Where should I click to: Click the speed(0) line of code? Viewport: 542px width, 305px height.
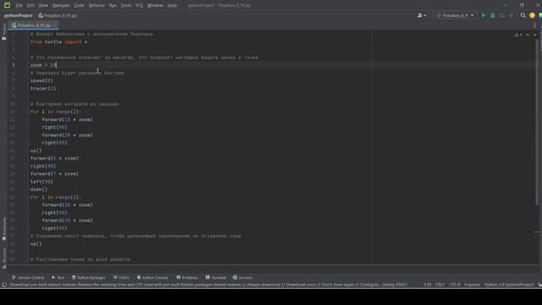[x=41, y=80]
